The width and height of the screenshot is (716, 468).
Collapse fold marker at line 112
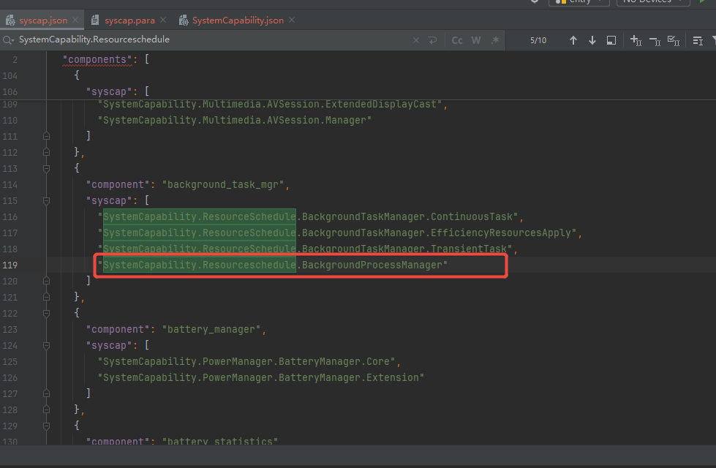click(x=46, y=152)
